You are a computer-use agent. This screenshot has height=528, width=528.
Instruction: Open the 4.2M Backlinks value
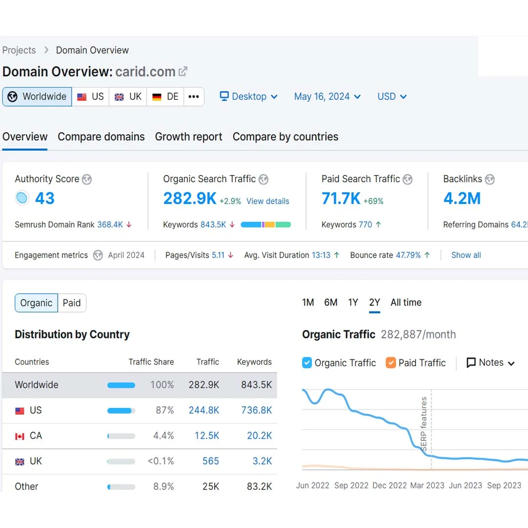tap(462, 198)
